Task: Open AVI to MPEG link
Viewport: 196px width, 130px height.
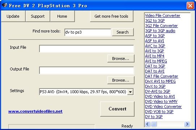Action: [156, 61]
